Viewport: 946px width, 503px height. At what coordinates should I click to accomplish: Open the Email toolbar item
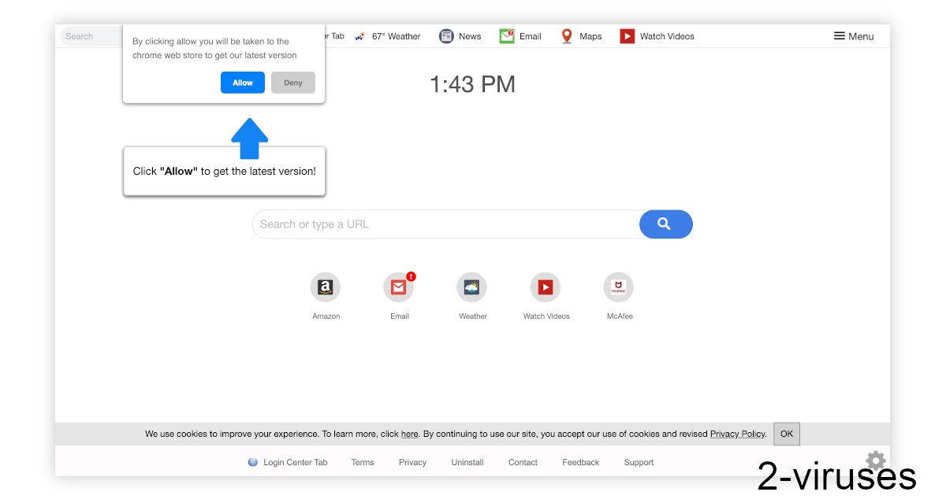(520, 35)
